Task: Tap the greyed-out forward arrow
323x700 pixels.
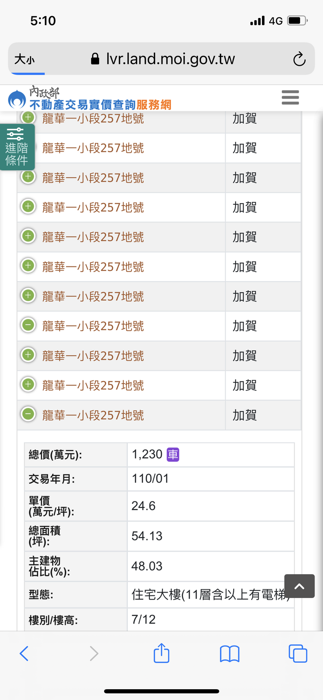Action: (94, 653)
